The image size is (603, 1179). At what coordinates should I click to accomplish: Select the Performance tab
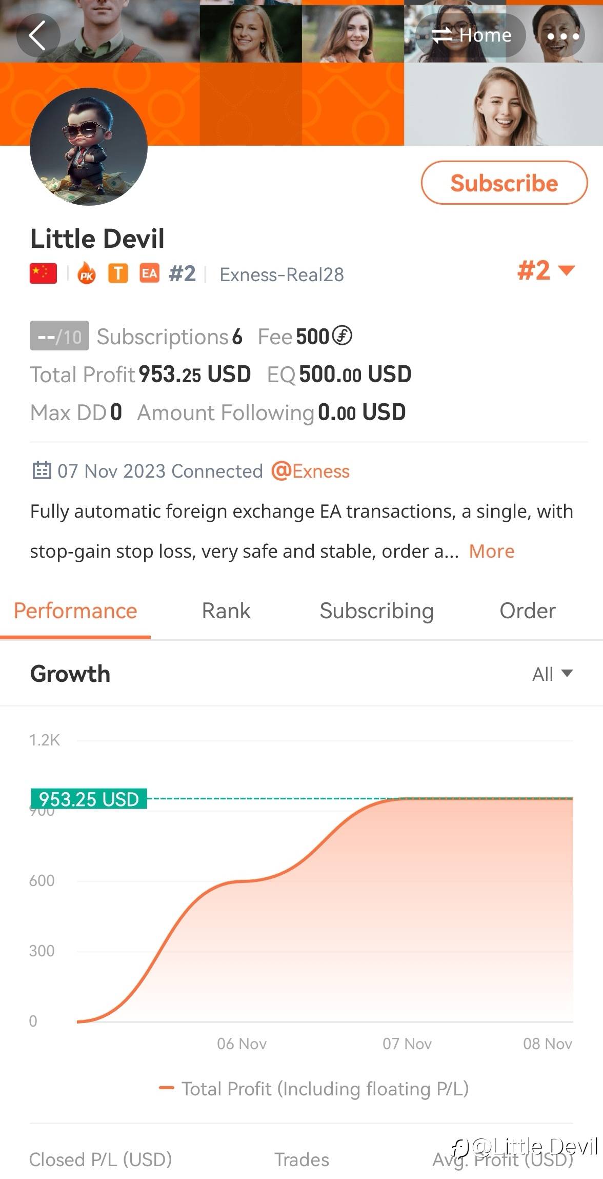pos(75,611)
